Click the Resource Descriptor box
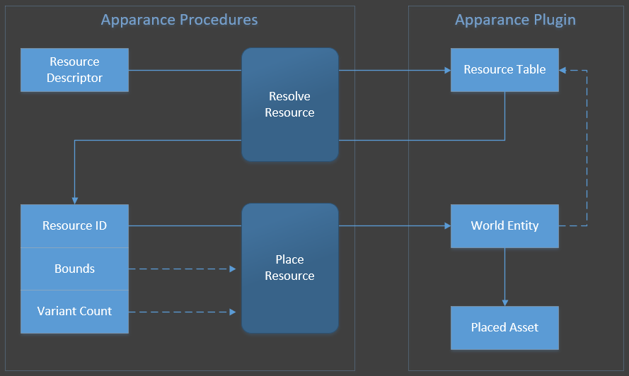The width and height of the screenshot is (629, 376). coord(74,70)
